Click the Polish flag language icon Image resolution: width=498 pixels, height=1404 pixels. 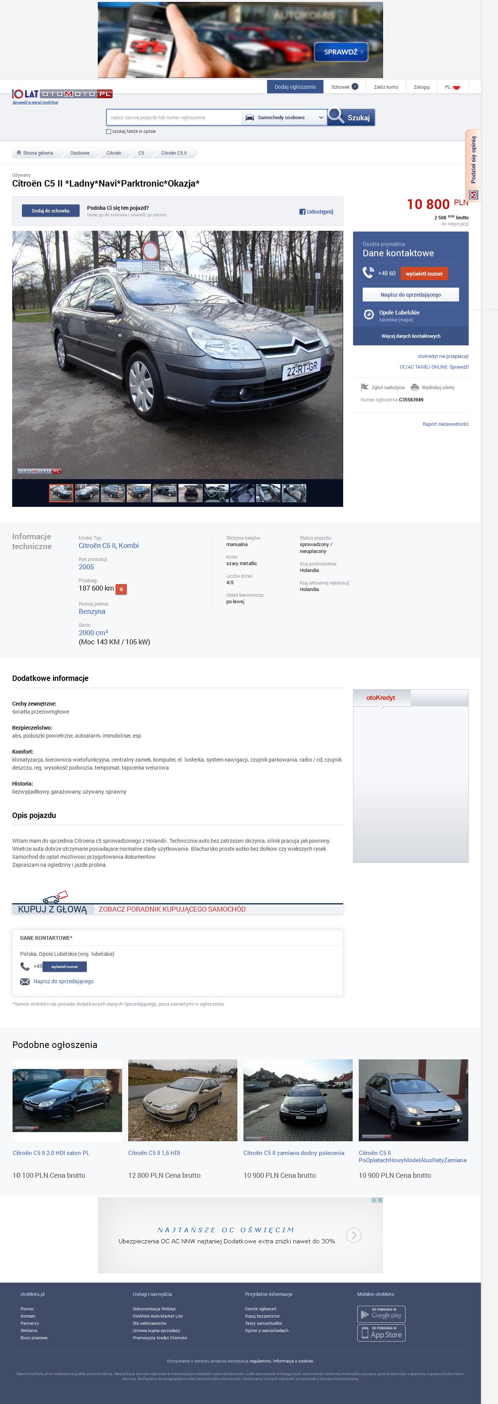click(457, 87)
